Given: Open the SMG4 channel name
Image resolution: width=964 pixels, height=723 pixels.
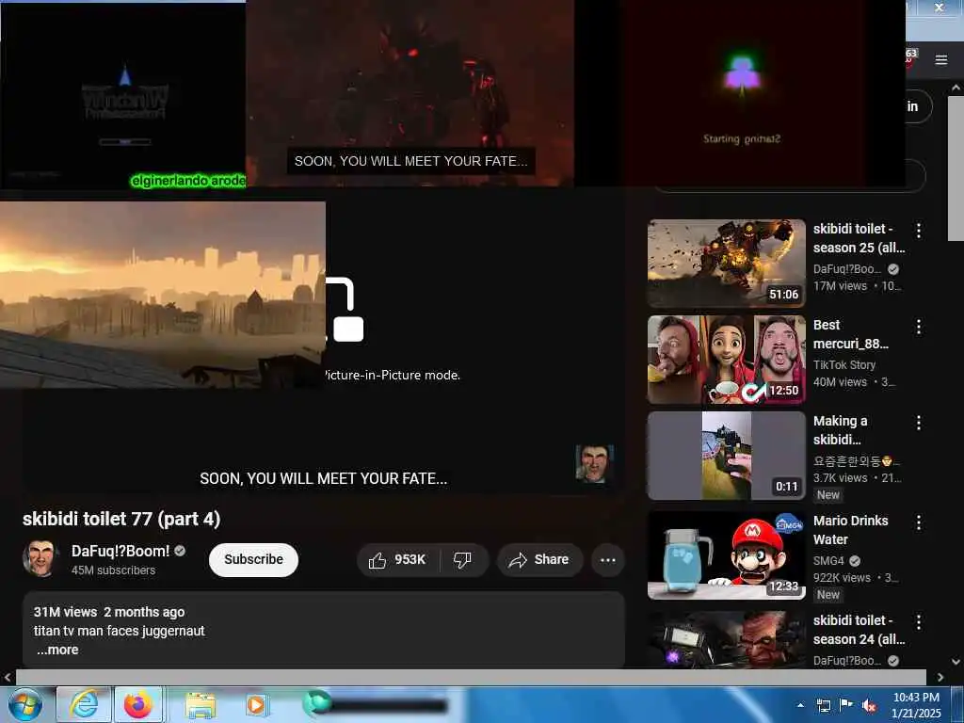Looking at the screenshot, I should tap(828, 561).
